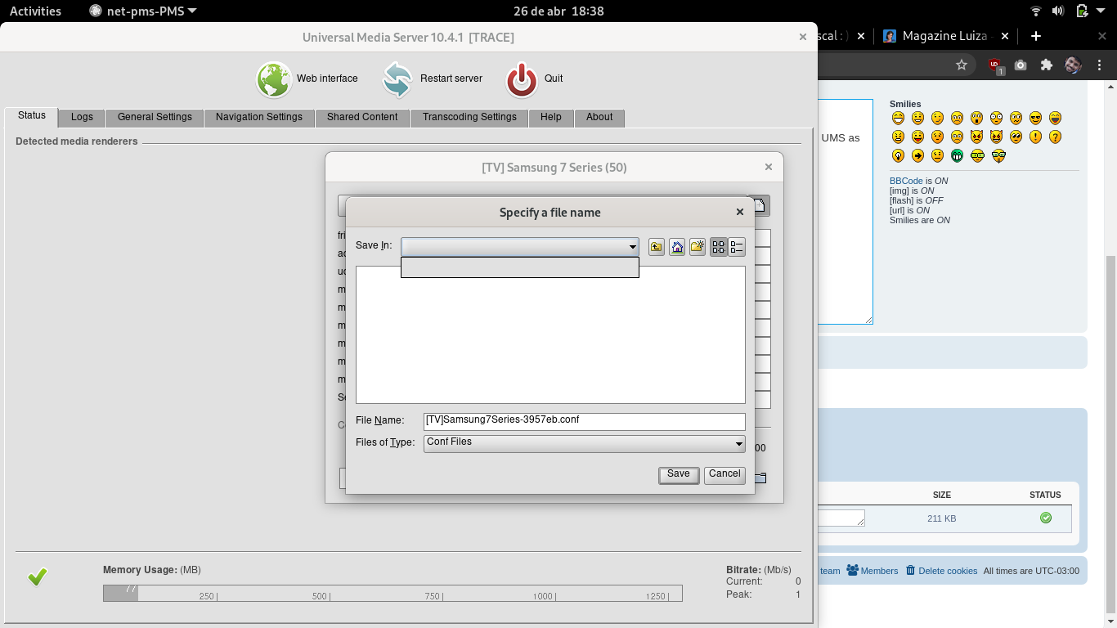Click the Delete cookies link
Screen dimensions: 1117x628
tap(941, 571)
